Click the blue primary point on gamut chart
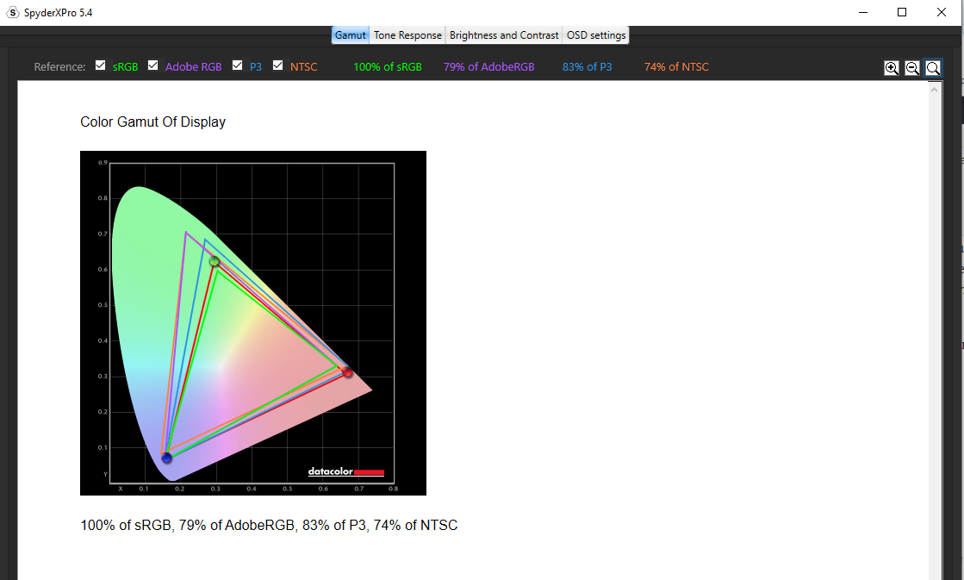The height and width of the screenshot is (580, 964). coord(166,458)
